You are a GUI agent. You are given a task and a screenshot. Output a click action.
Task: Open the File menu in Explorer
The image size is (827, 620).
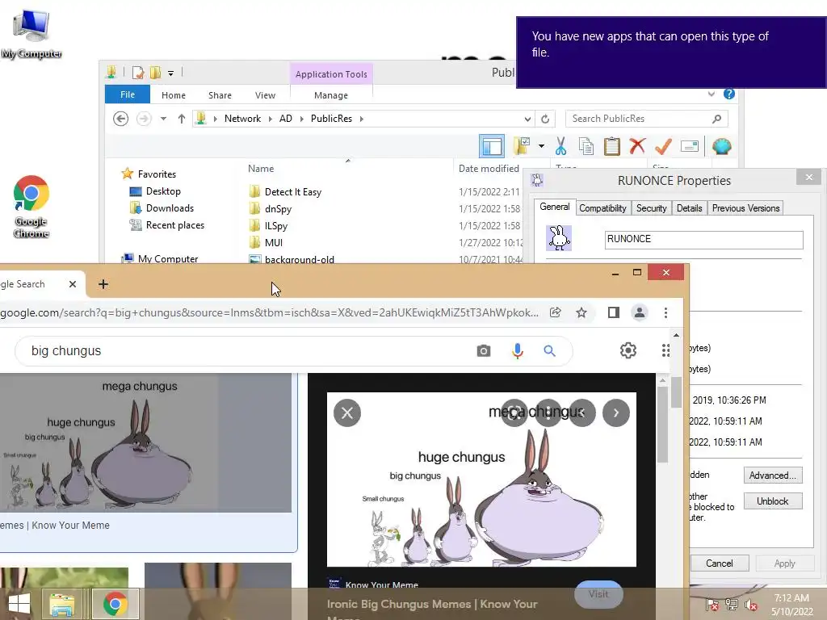[x=128, y=94]
